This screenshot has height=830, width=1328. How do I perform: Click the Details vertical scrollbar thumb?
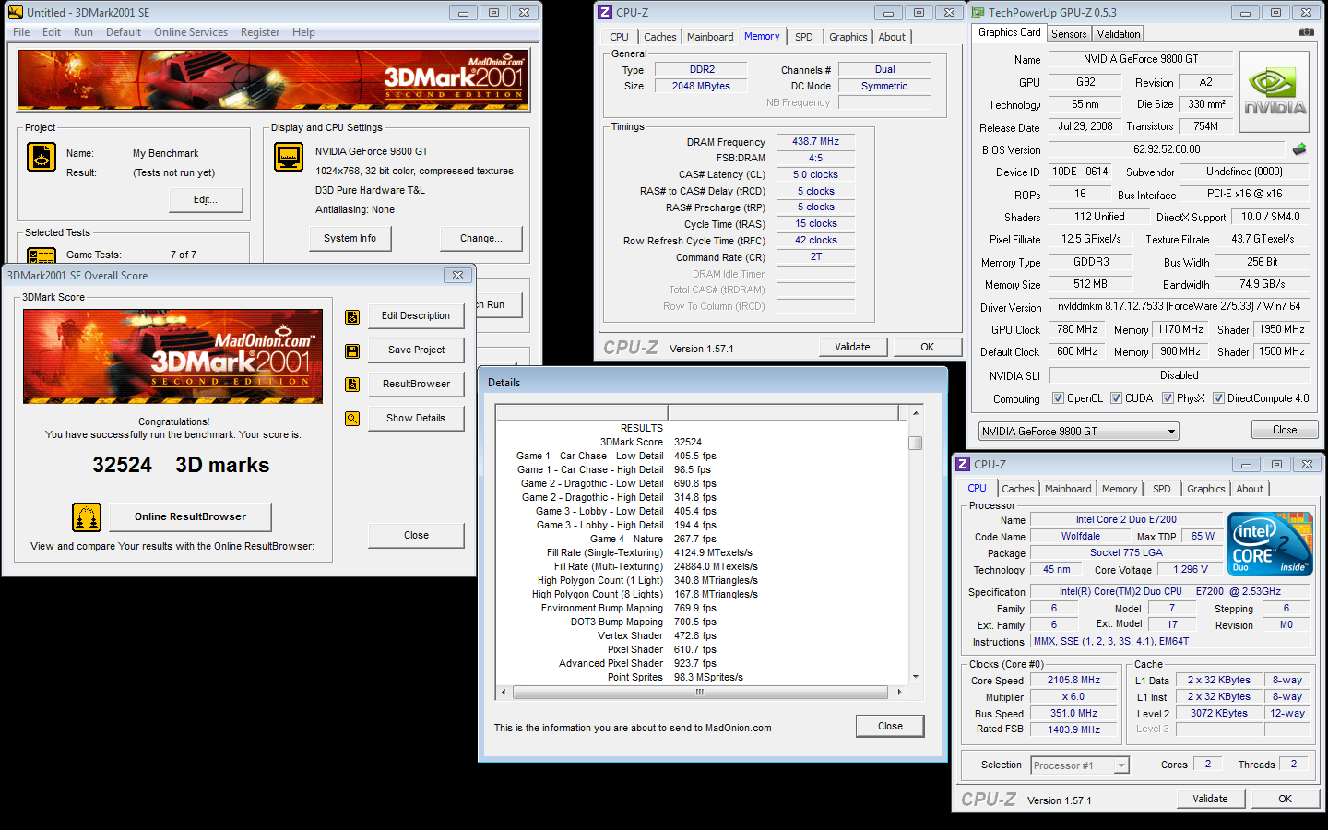pos(915,443)
